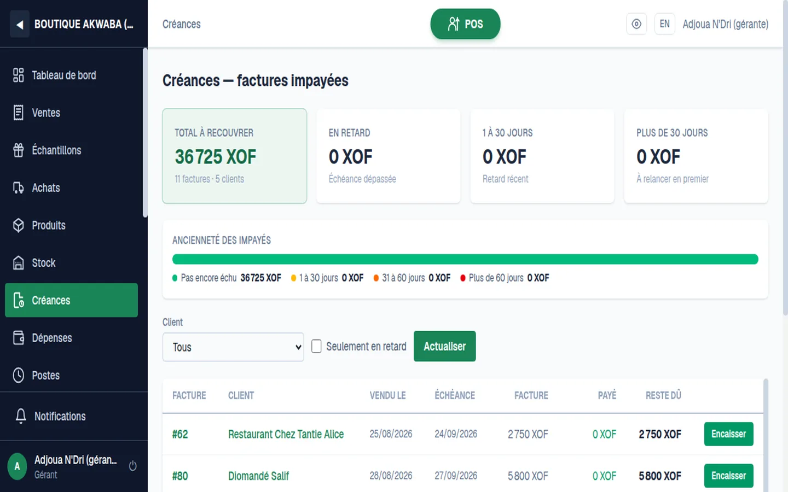Click the green avatar letter A

click(x=17, y=466)
